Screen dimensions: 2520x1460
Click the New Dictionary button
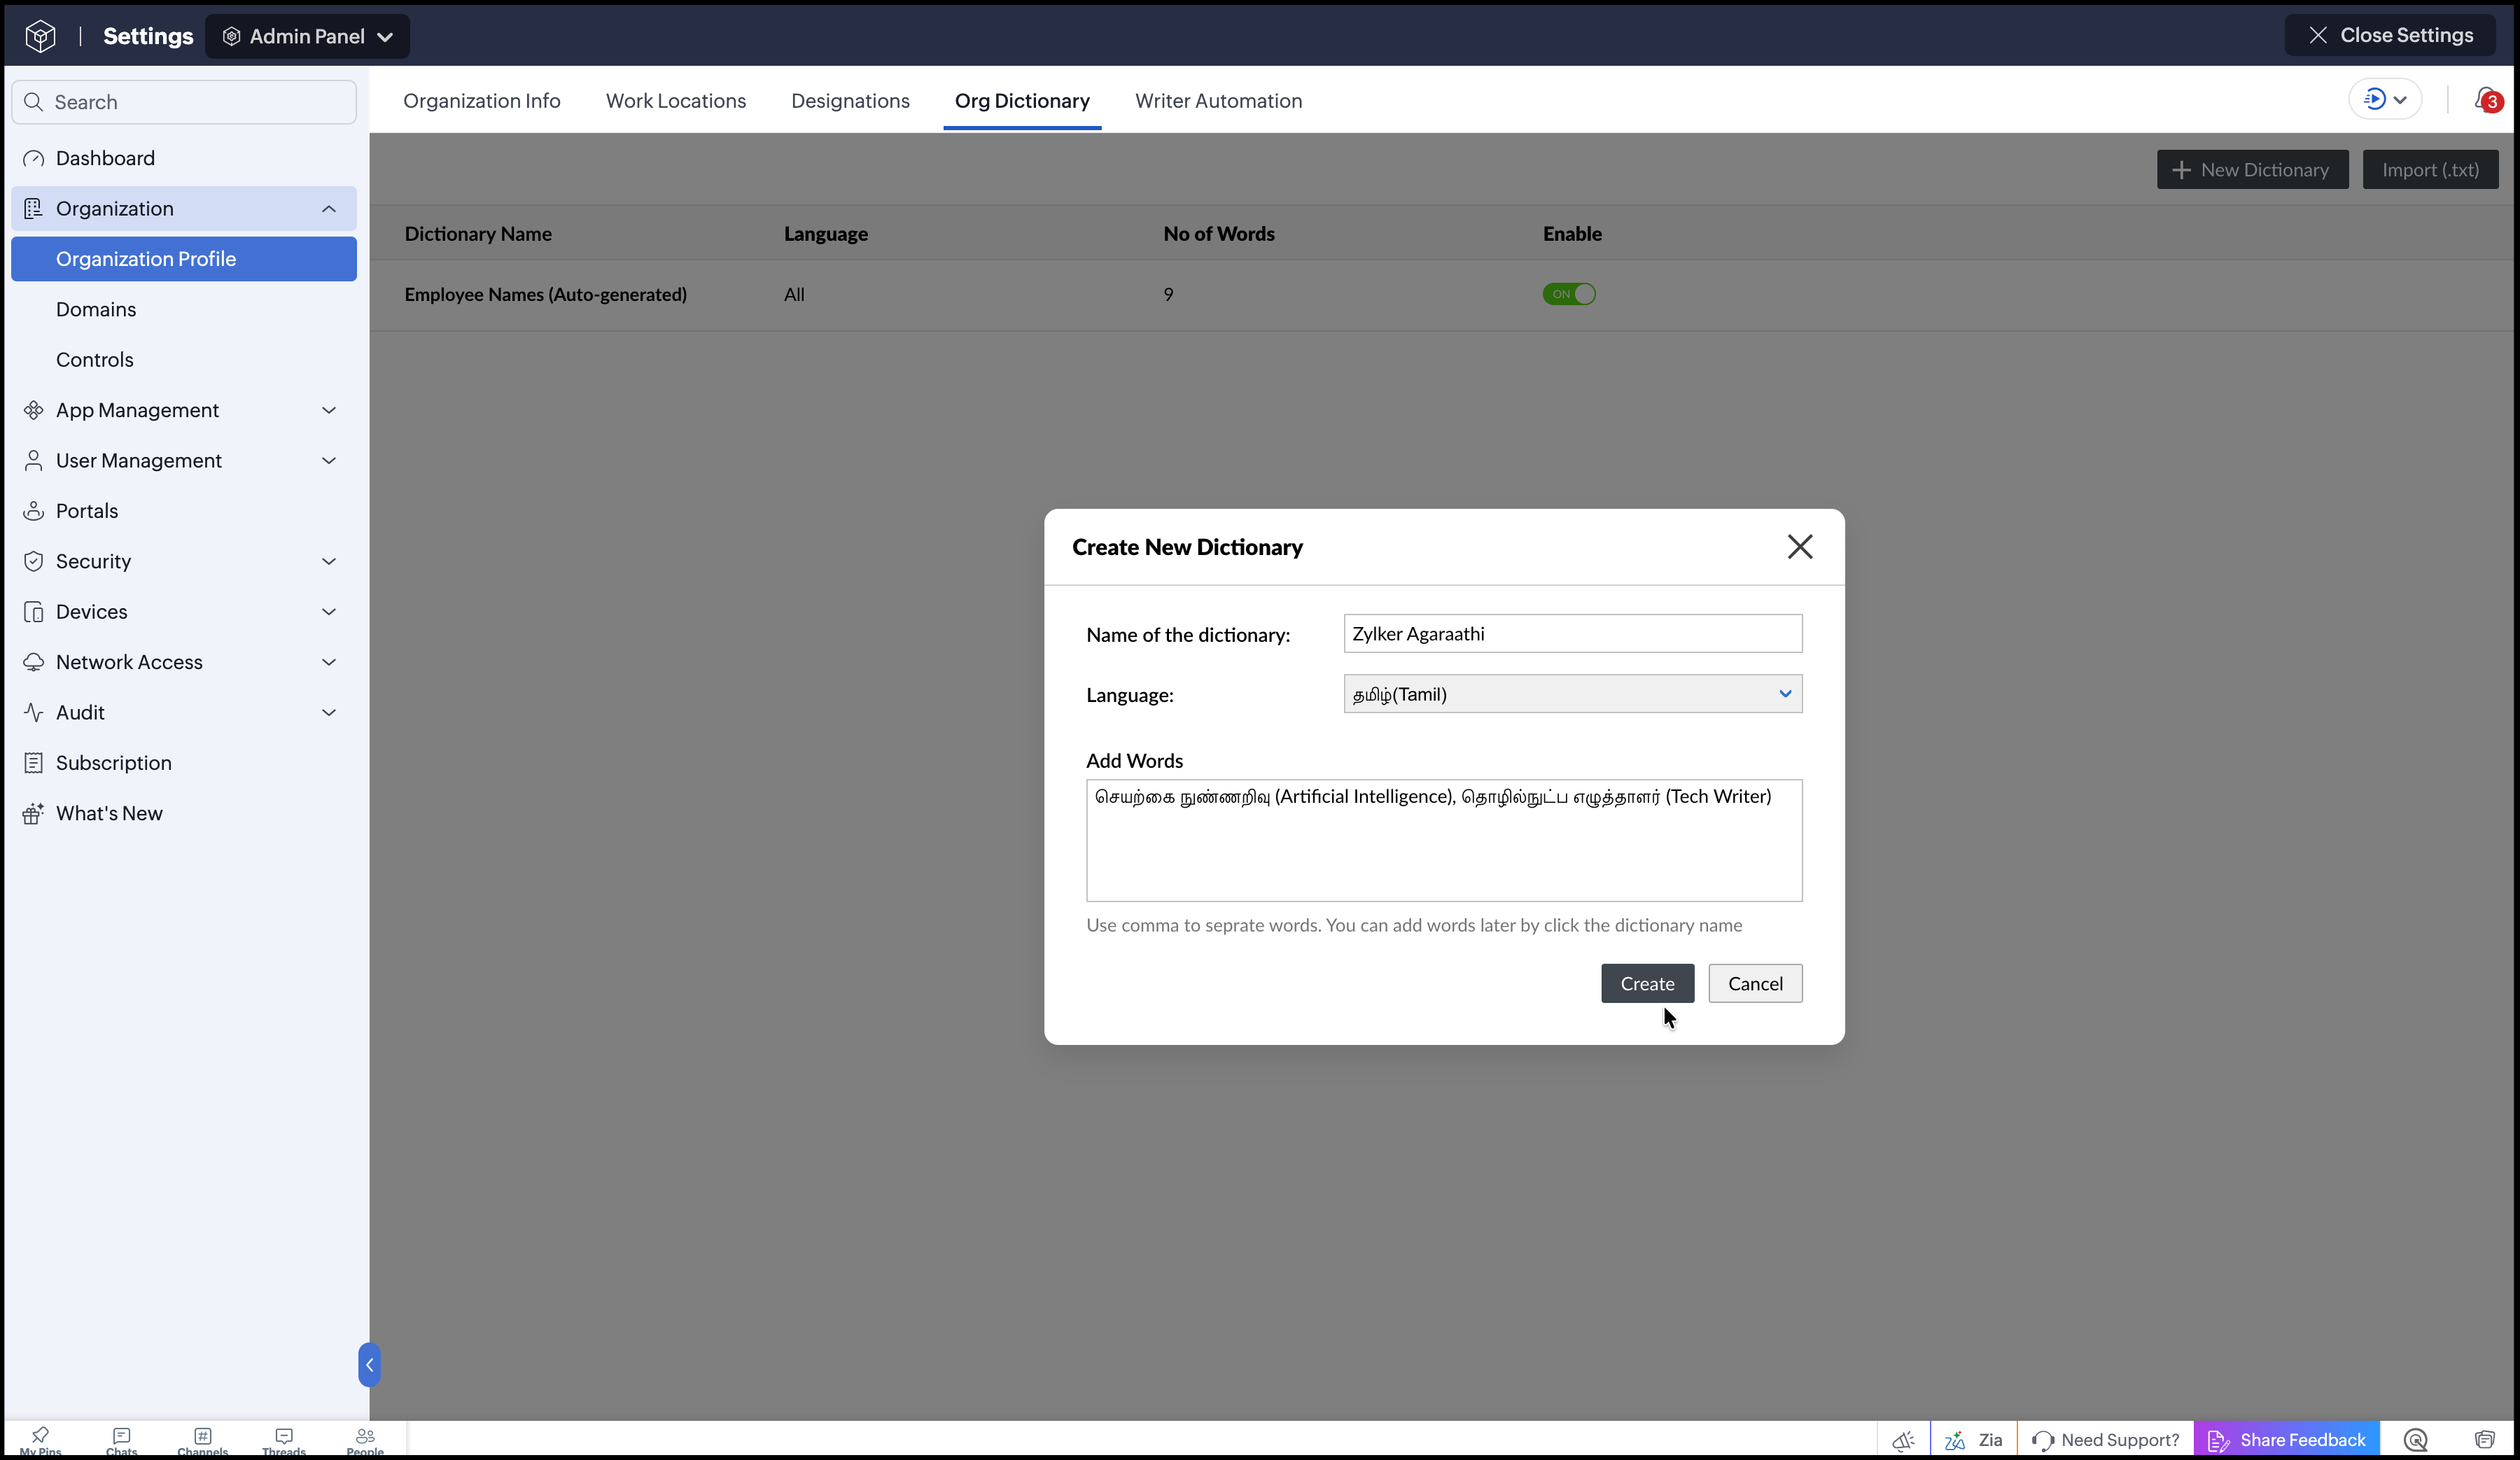[2253, 170]
